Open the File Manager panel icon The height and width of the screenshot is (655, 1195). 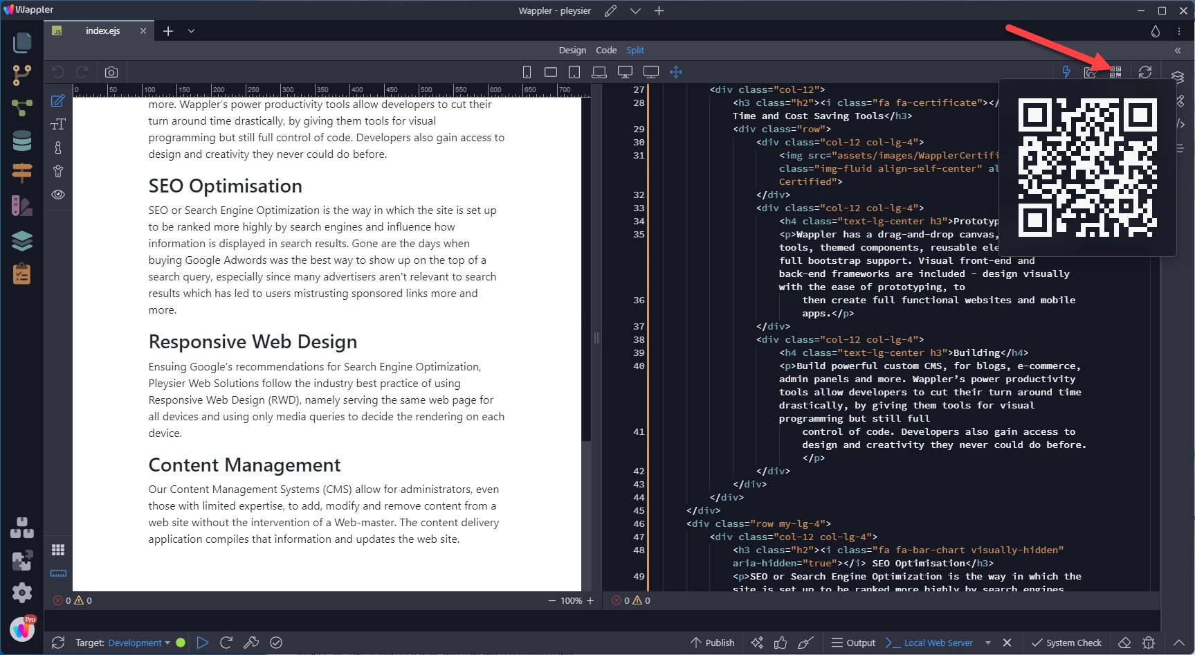pyautogui.click(x=22, y=43)
